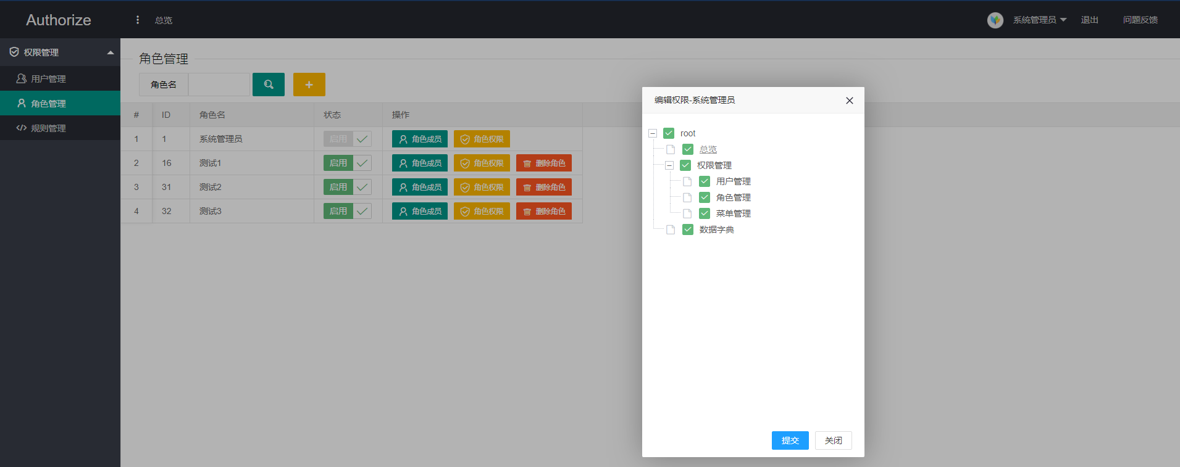Image resolution: width=1180 pixels, height=467 pixels.
Task: Select the 用户管理 tree label
Action: [x=734, y=181]
